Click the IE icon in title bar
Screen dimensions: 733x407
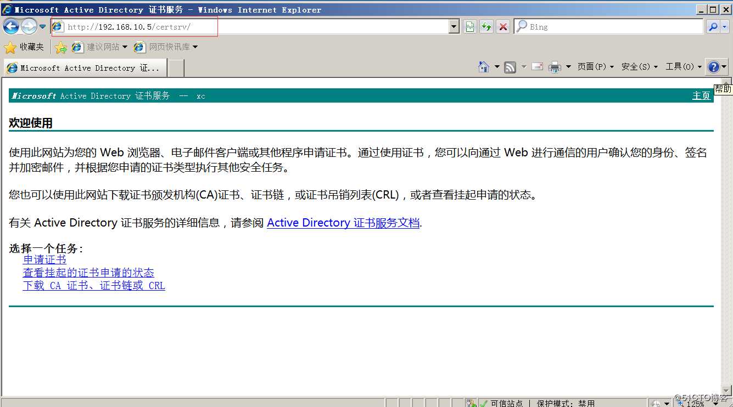point(7,9)
